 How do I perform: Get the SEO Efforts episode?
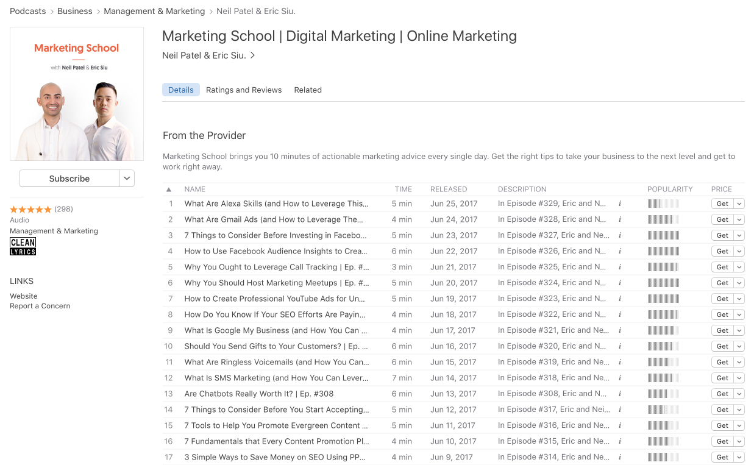coord(722,314)
